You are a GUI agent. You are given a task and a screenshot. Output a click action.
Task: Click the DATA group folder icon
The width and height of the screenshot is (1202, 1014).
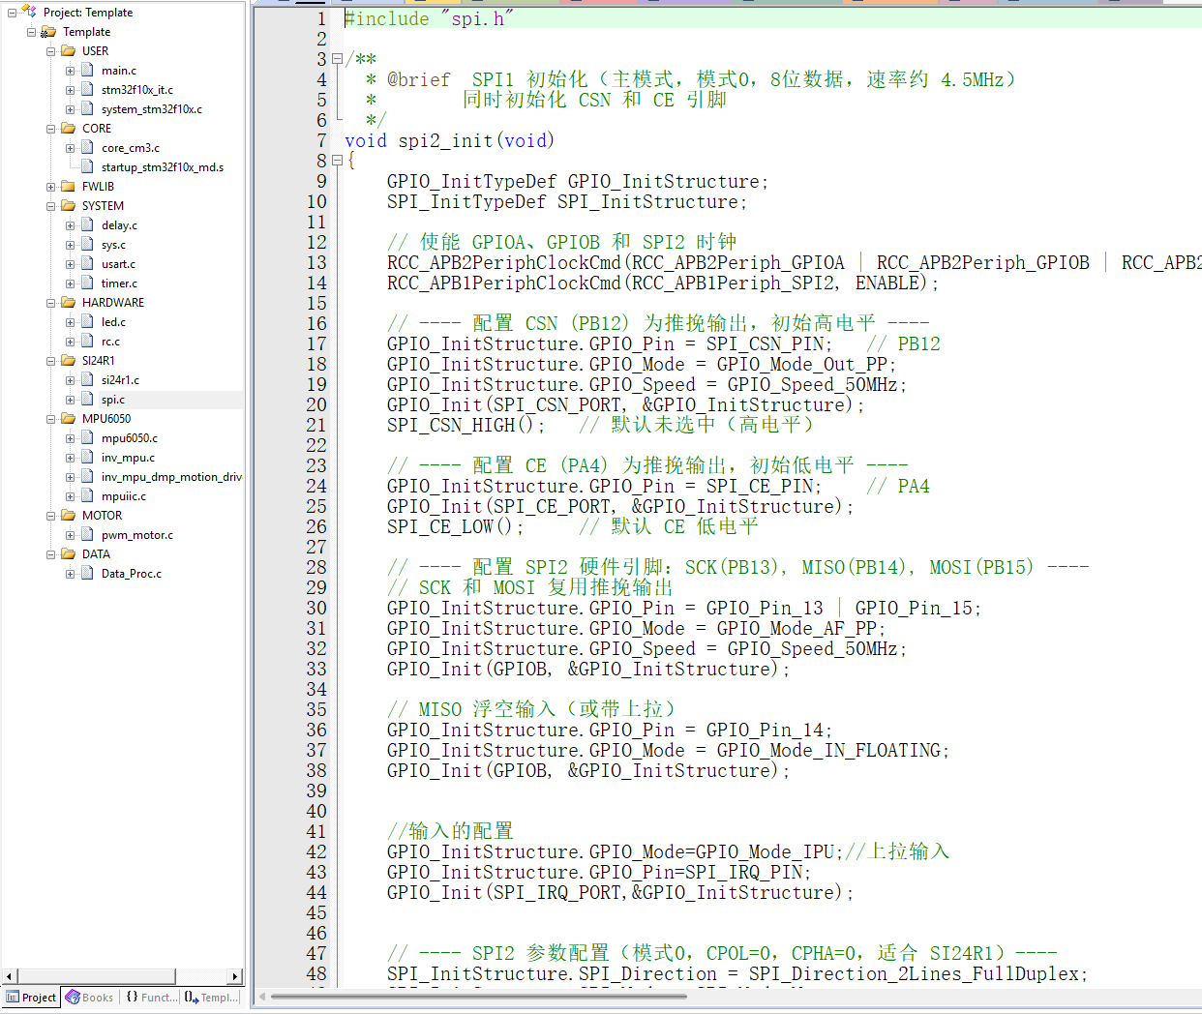pos(68,553)
